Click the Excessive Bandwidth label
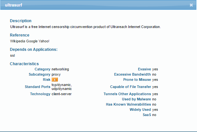The image size is (197, 132). (132, 74)
